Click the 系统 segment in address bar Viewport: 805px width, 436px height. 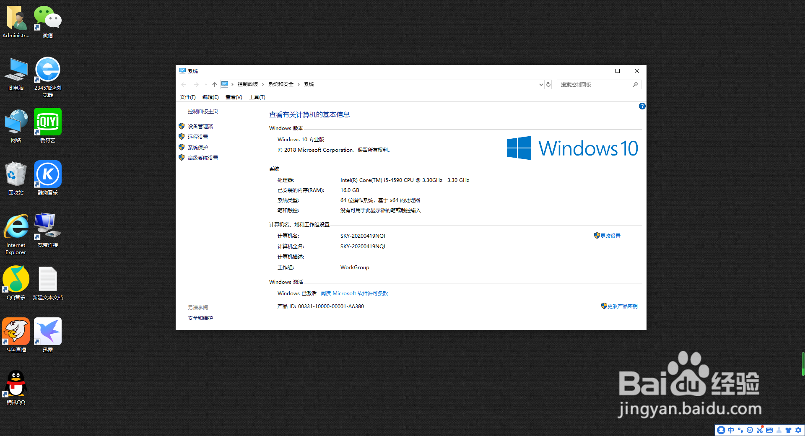pos(309,84)
